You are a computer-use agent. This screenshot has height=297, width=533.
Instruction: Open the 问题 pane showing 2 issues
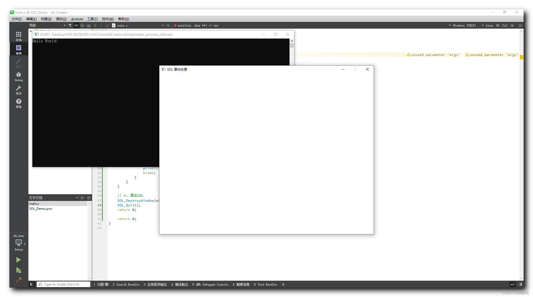click(101, 284)
